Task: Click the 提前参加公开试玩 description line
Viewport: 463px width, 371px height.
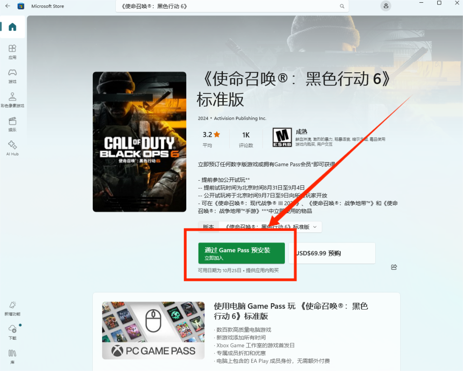Action: click(x=224, y=180)
